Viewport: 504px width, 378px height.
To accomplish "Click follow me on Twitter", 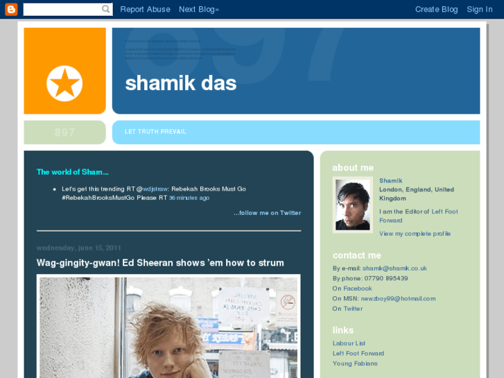I will pos(268,213).
